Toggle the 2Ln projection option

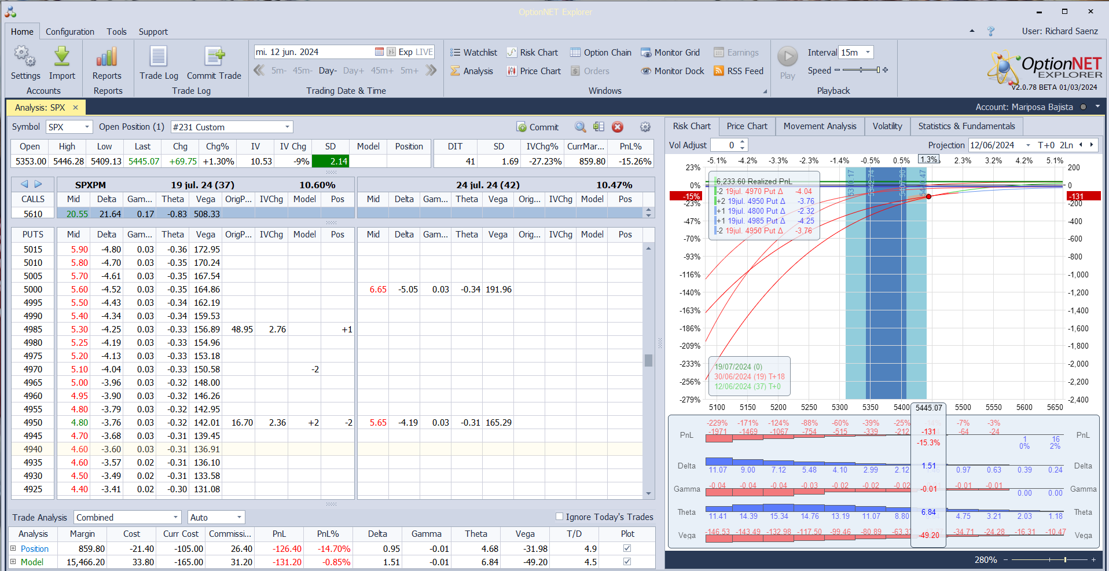pos(1066,145)
